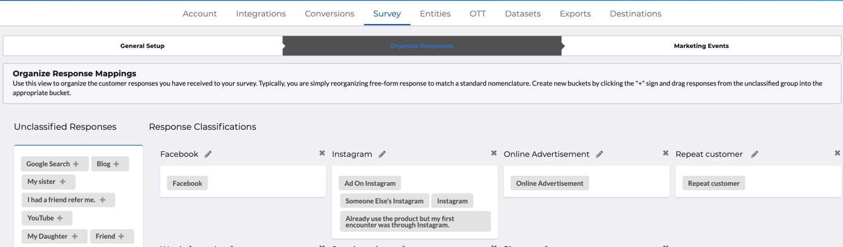Edit the Online Advertisement classification name
The image size is (843, 247).
click(x=599, y=154)
